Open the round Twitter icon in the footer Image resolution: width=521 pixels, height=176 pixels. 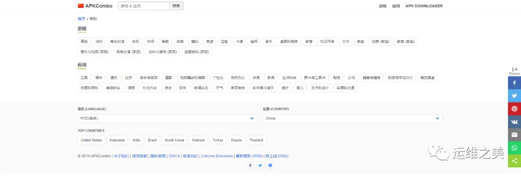pos(260,165)
